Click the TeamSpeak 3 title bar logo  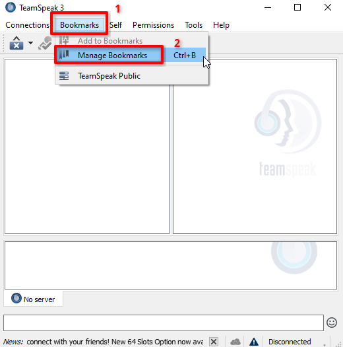11,7
